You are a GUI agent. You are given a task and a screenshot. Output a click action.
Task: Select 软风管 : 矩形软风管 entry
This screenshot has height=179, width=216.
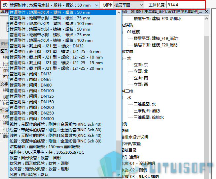coord(62,169)
